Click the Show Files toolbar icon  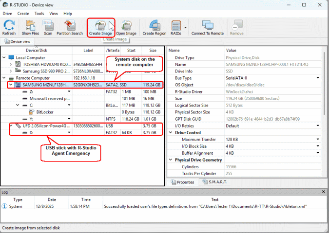pos(30,27)
